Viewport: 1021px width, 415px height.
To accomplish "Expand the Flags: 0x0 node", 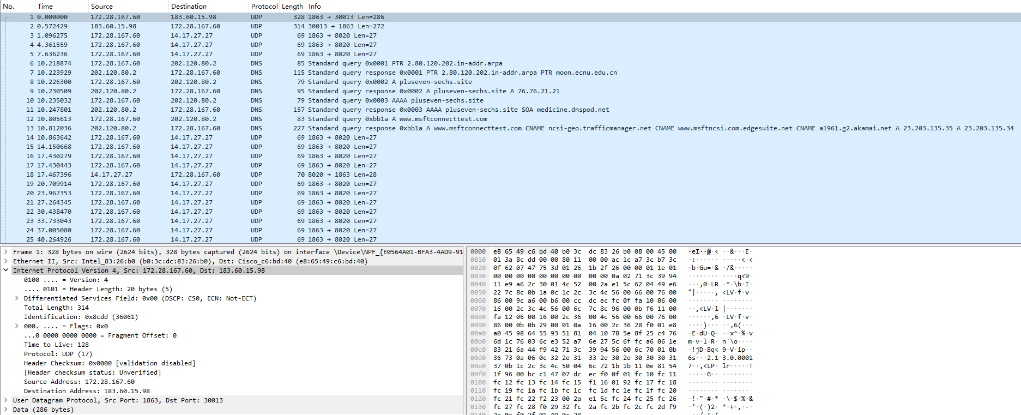I will tap(17, 326).
